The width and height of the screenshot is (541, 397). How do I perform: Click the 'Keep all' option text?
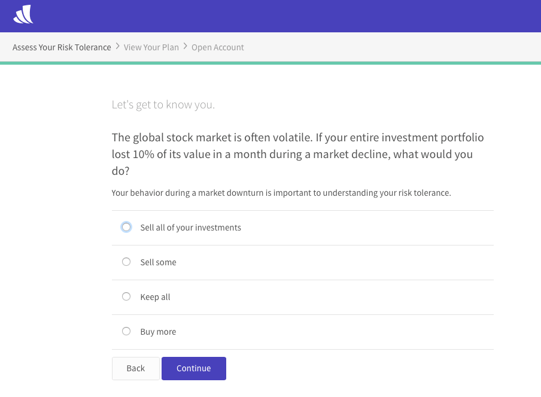point(155,297)
